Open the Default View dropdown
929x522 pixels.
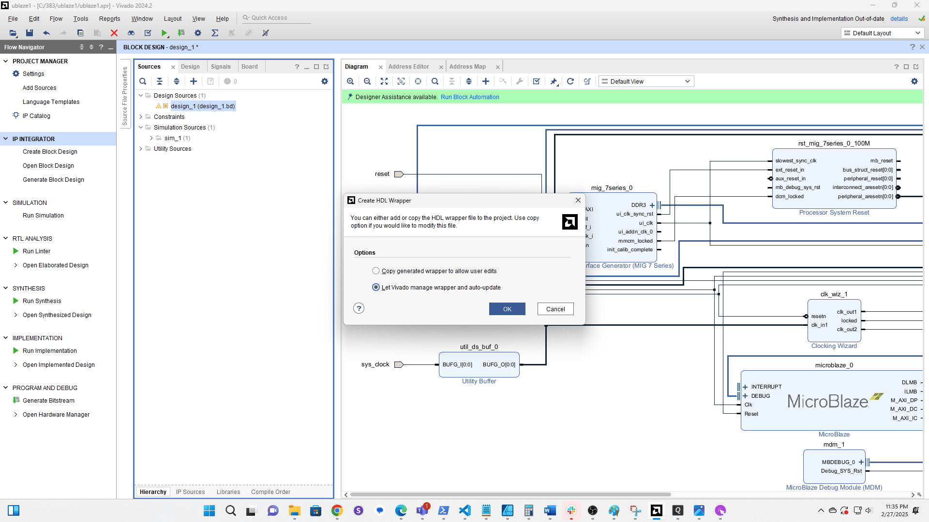click(x=646, y=81)
